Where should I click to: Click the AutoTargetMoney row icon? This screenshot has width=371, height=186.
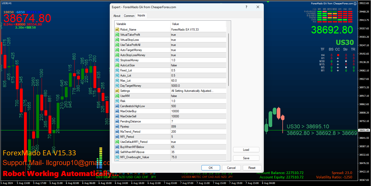(x=117, y=50)
